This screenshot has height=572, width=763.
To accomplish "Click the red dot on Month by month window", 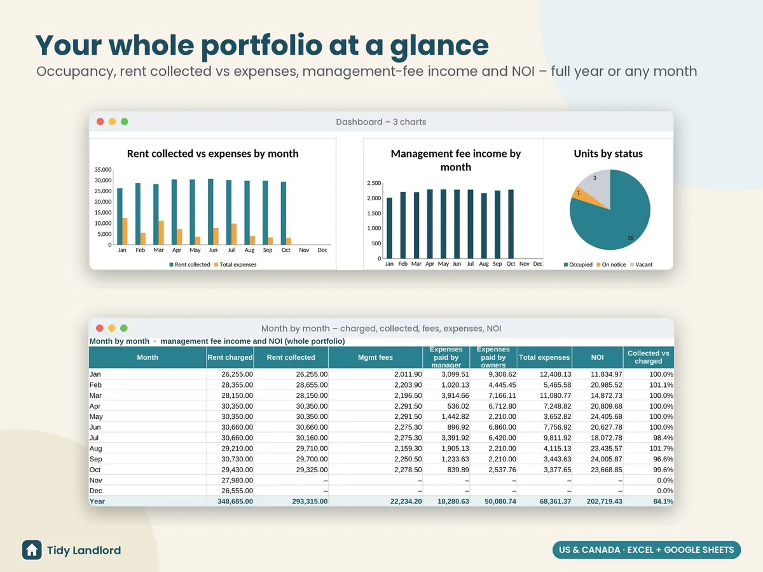I will (100, 328).
